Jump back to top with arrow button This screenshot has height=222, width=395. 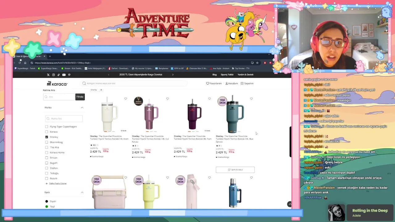coord(289,204)
